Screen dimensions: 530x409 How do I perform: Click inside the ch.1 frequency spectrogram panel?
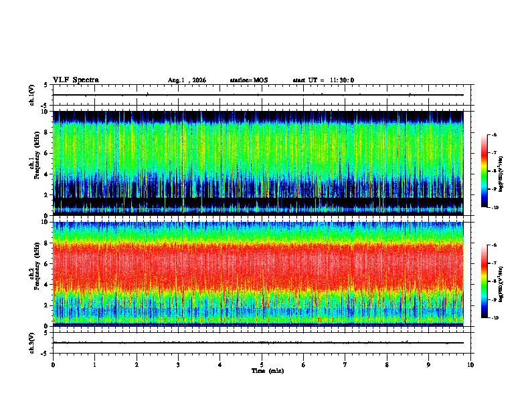(x=258, y=163)
